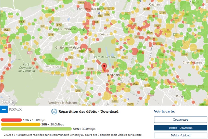Viewport: 208px width, 139px height.
Task: Click the orange 30% speed bar
Action: [21, 124]
